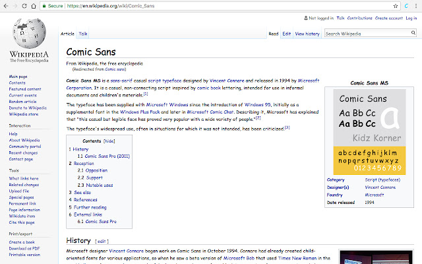Open the browser three-dot menu
The image size is (422, 264).
click(x=416, y=6)
